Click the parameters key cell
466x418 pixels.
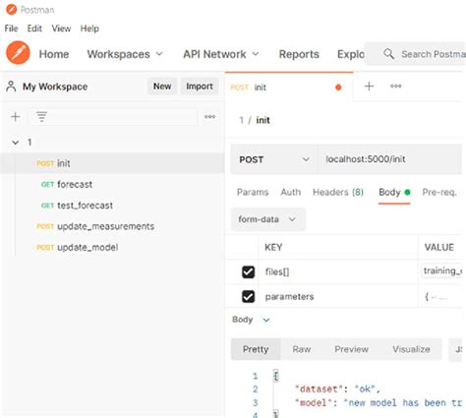[x=338, y=296]
